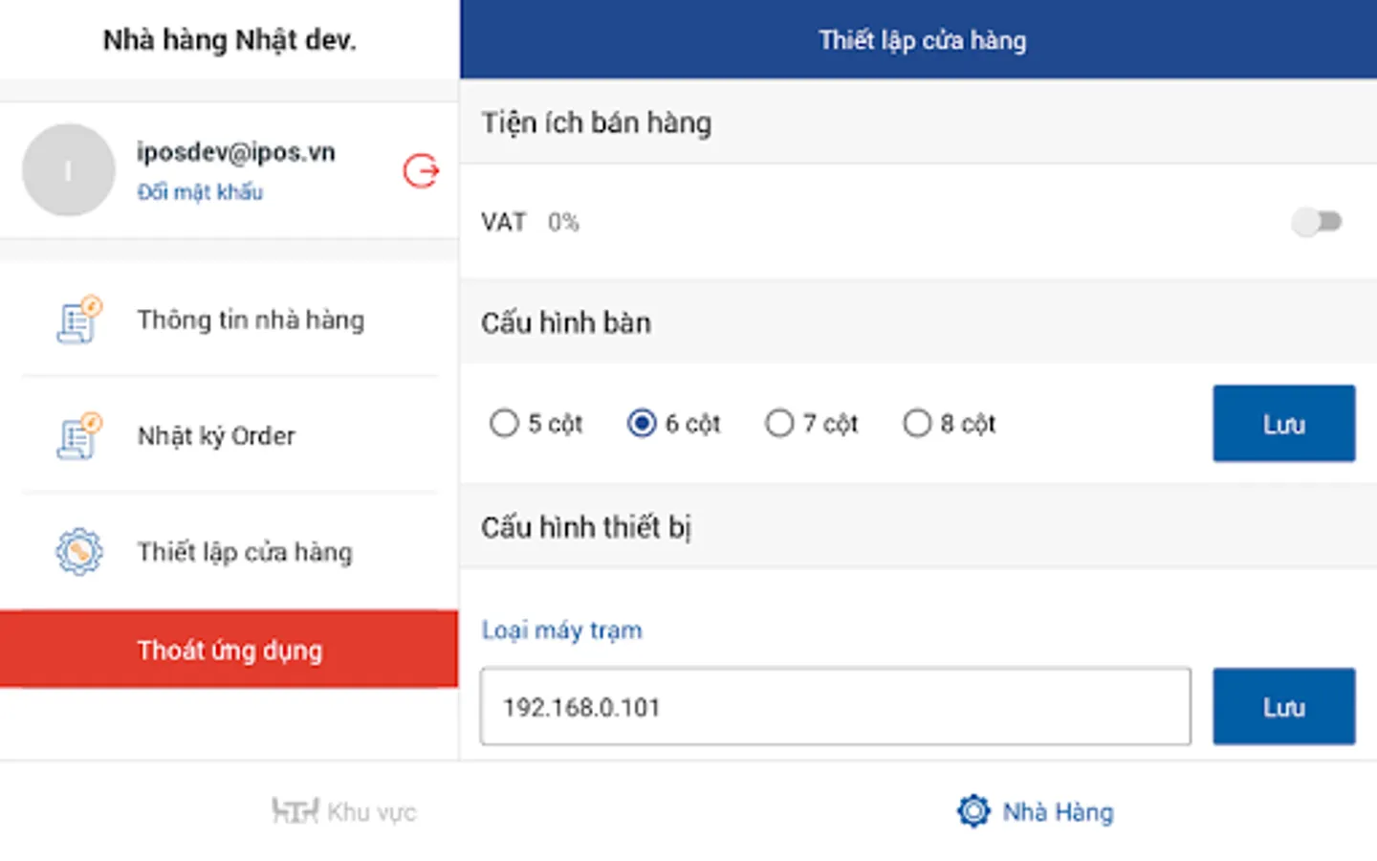Click the Đổi mật khẩu link

pos(200,192)
